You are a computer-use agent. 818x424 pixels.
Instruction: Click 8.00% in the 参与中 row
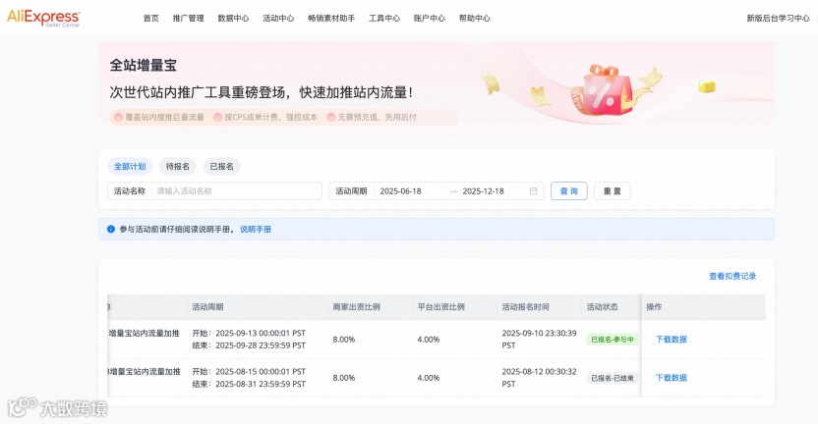[344, 340]
